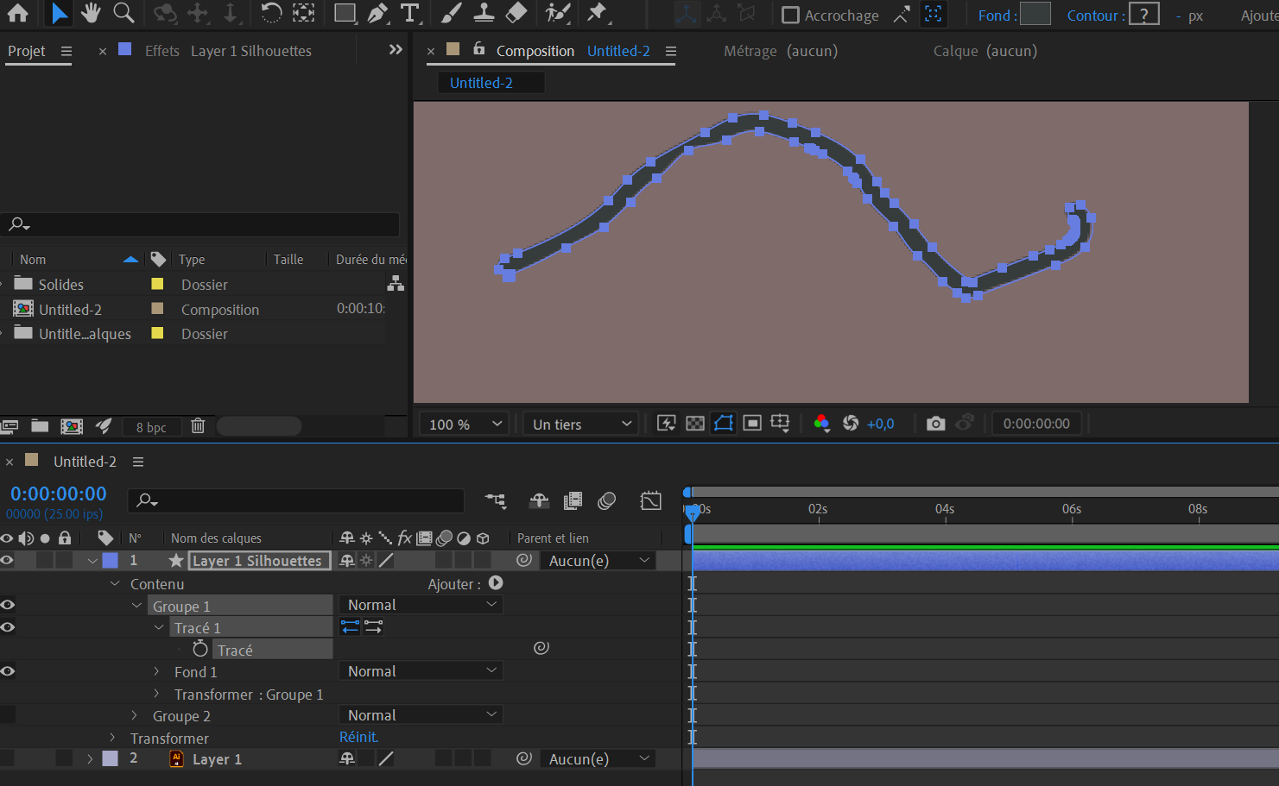This screenshot has width=1279, height=786.
Task: Click Réinit. to reset Transformer
Action: click(x=358, y=738)
